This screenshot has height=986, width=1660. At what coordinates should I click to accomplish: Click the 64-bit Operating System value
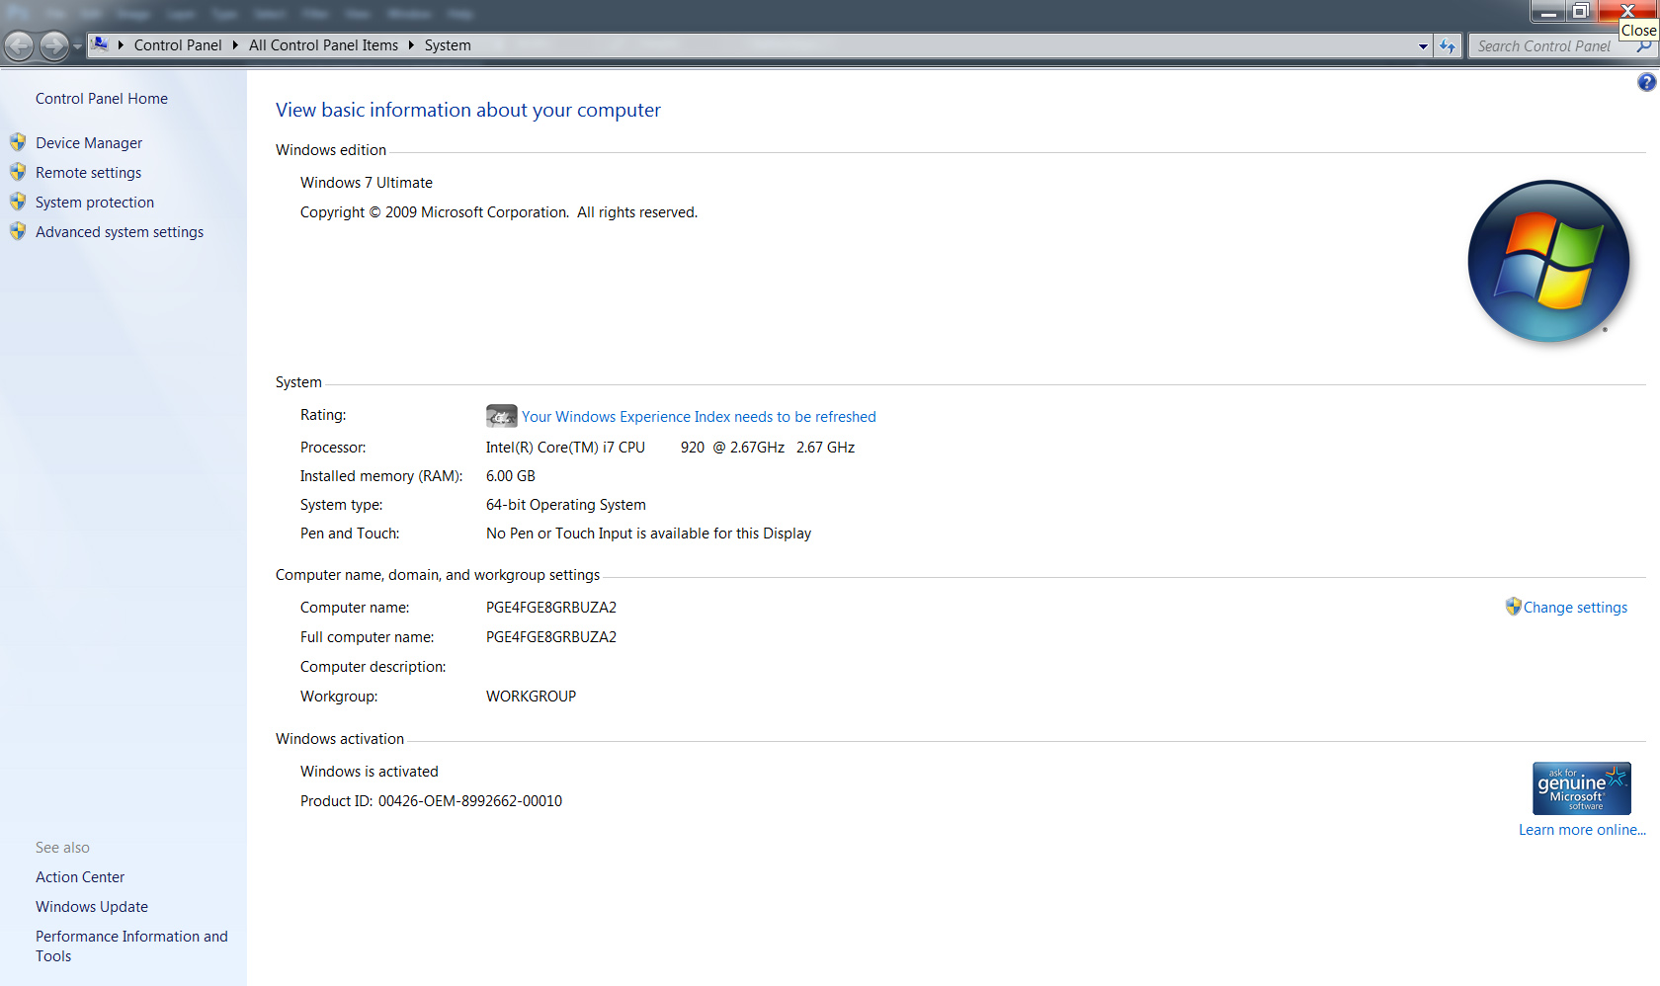[566, 505]
